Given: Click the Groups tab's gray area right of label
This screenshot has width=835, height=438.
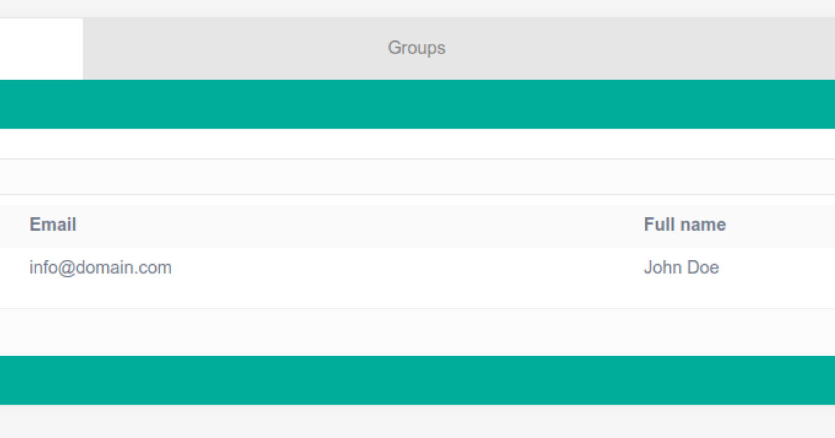Looking at the screenshot, I should point(626,48).
